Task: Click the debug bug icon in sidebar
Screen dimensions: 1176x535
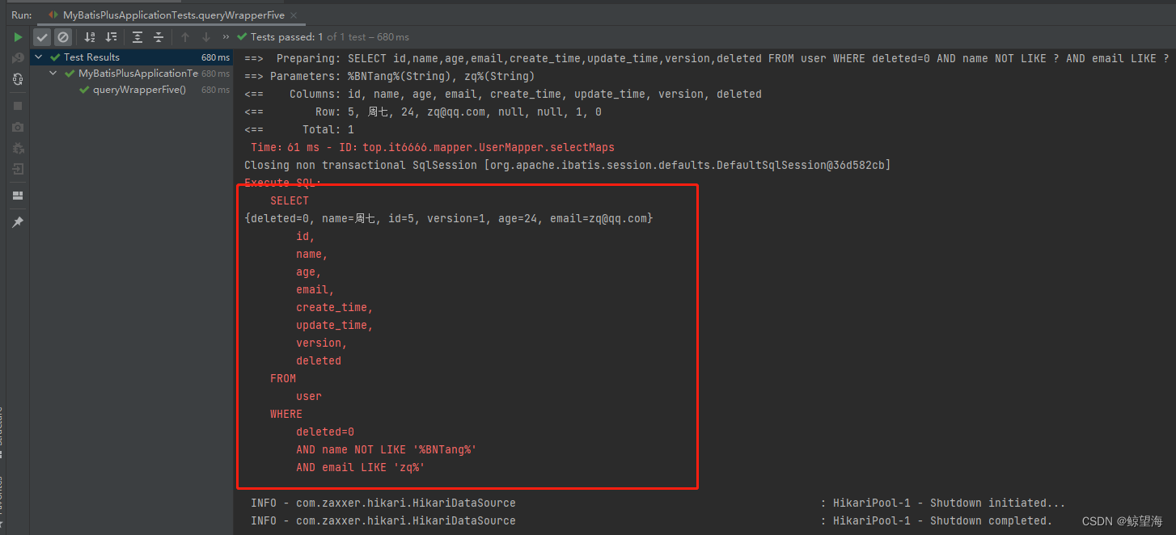Action: pos(18,148)
